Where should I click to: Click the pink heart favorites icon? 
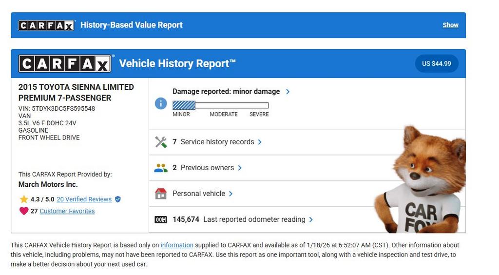(24, 211)
